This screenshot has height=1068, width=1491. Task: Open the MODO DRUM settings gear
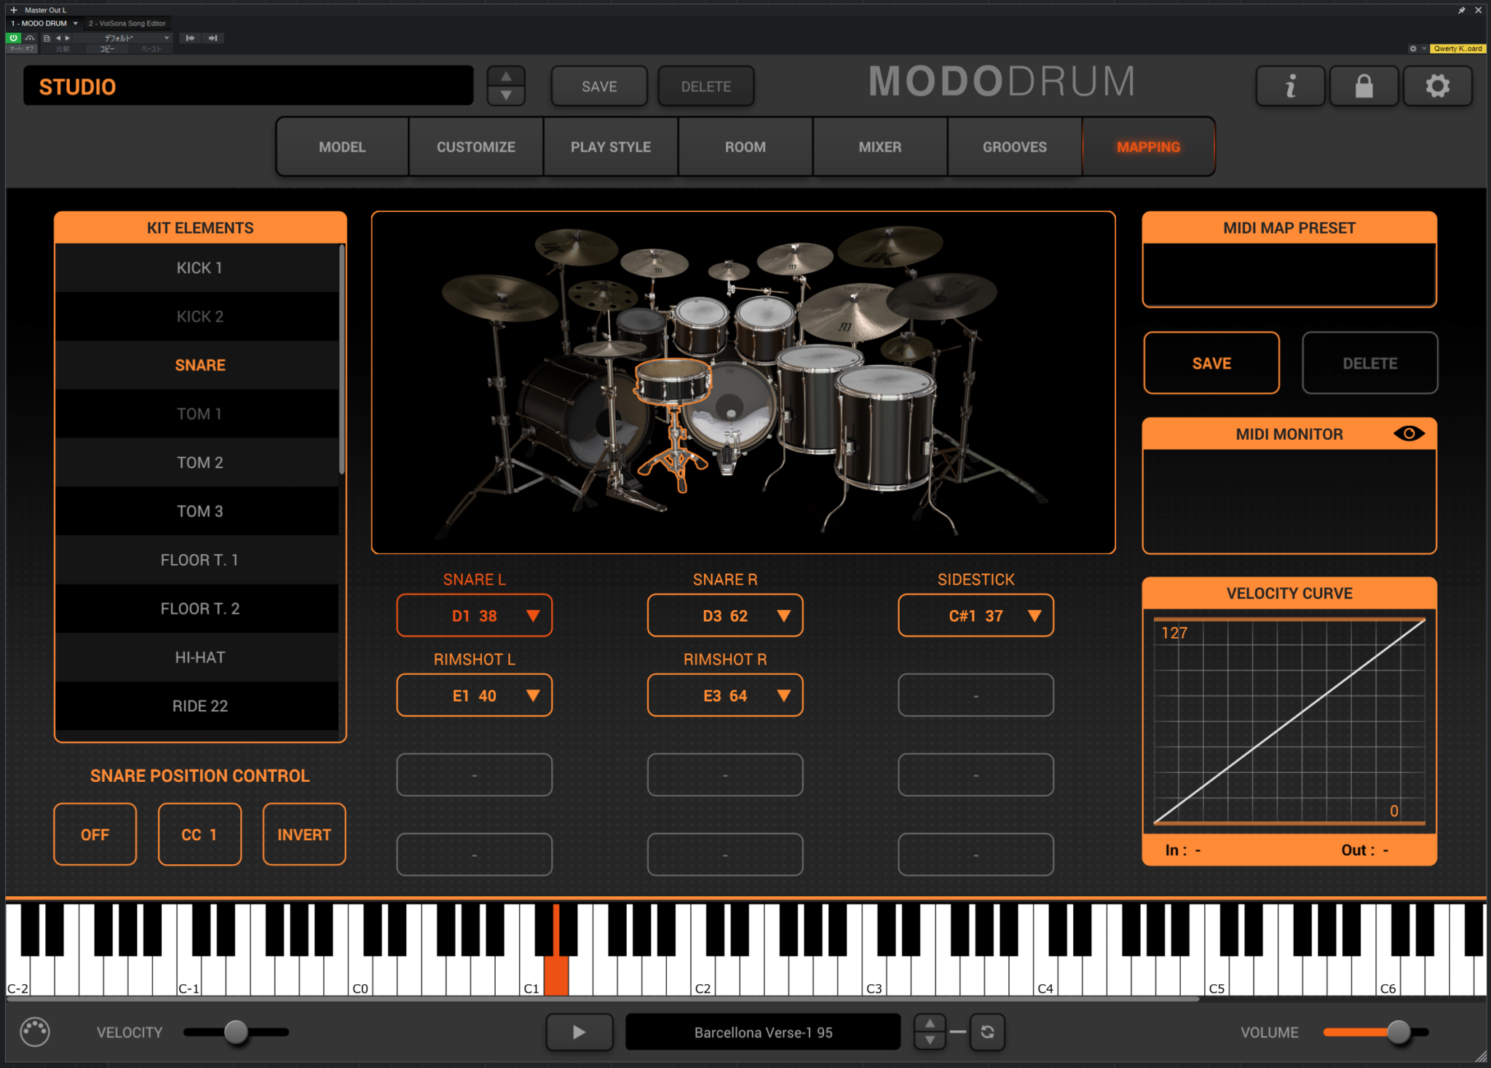(x=1437, y=85)
